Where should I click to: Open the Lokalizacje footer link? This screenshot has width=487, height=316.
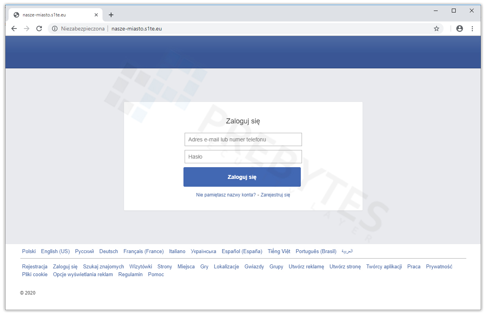[226, 267]
